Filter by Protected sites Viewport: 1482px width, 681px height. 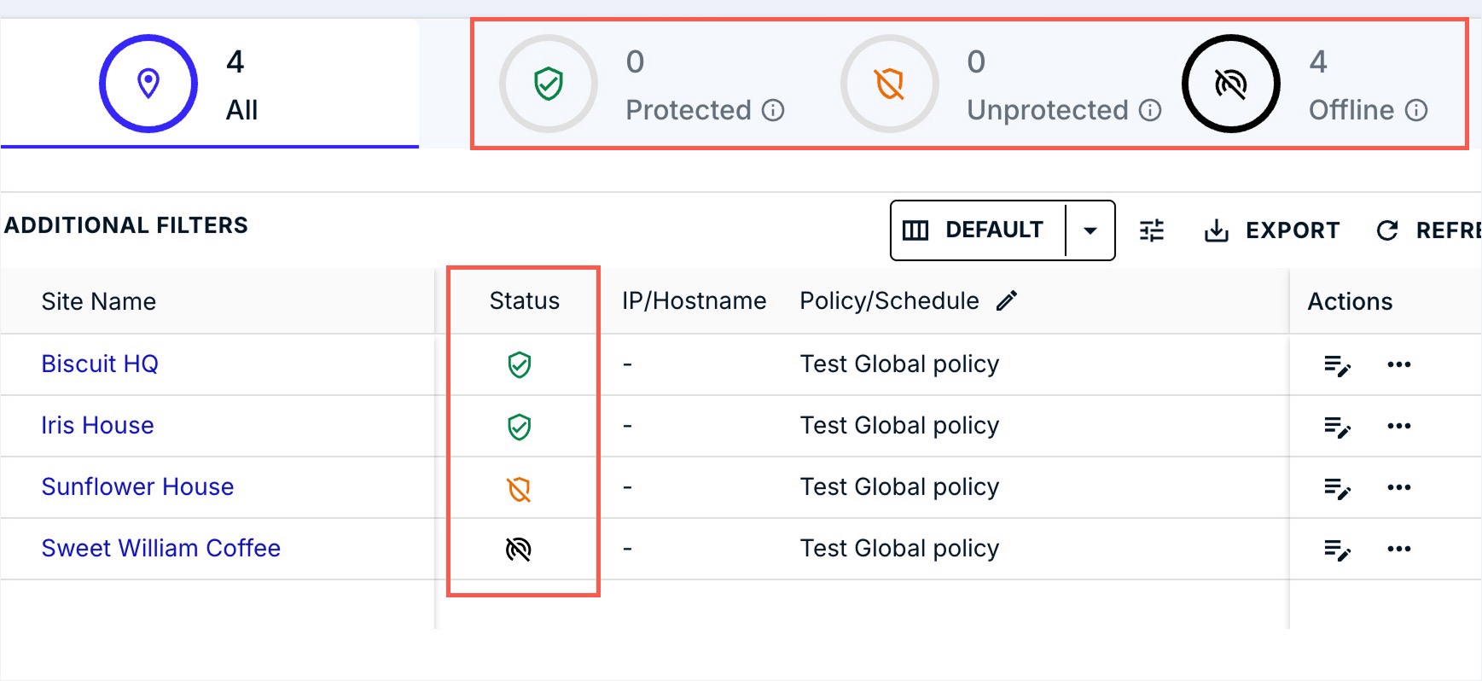(640, 84)
